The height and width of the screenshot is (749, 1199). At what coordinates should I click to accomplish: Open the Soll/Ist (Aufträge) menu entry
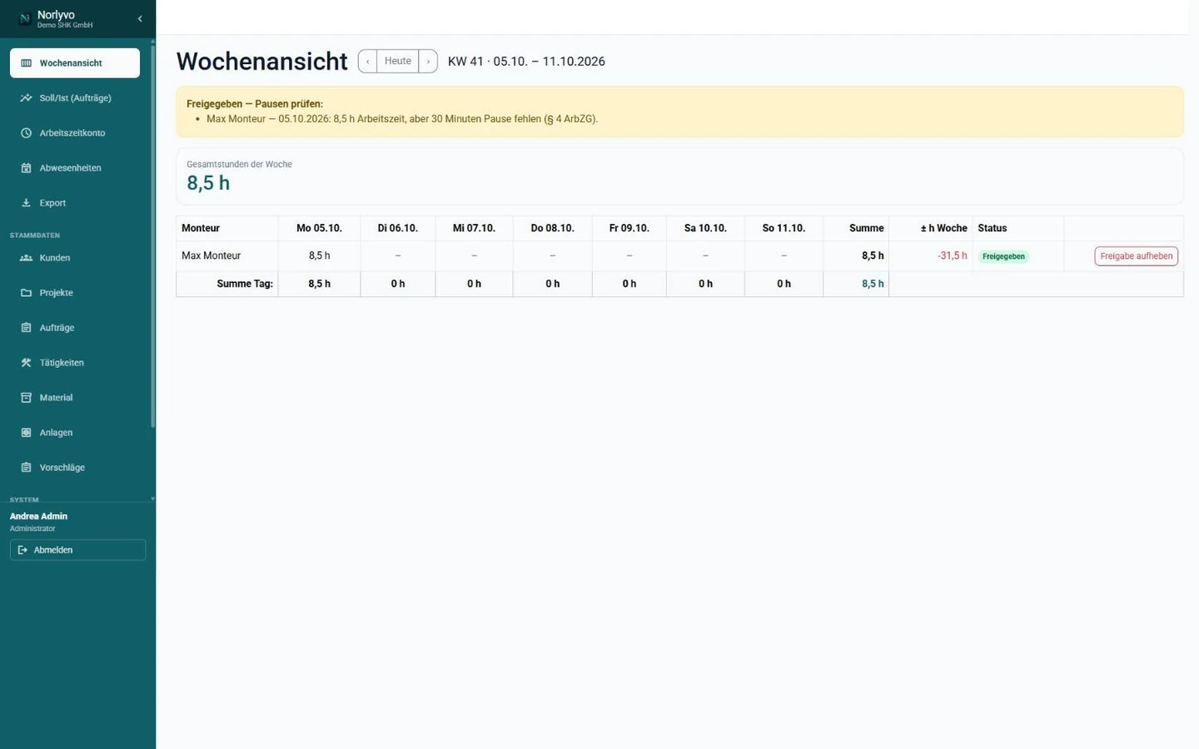point(75,98)
